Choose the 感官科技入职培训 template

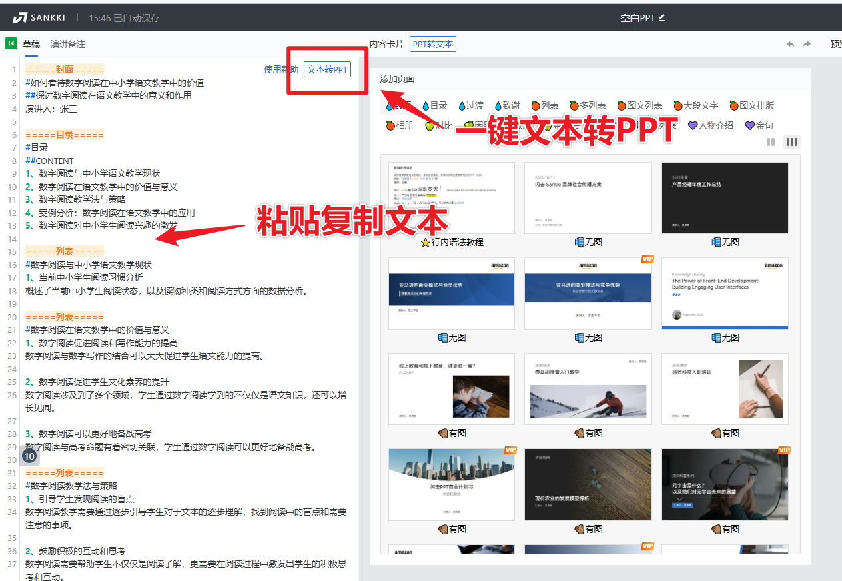pyautogui.click(x=725, y=389)
